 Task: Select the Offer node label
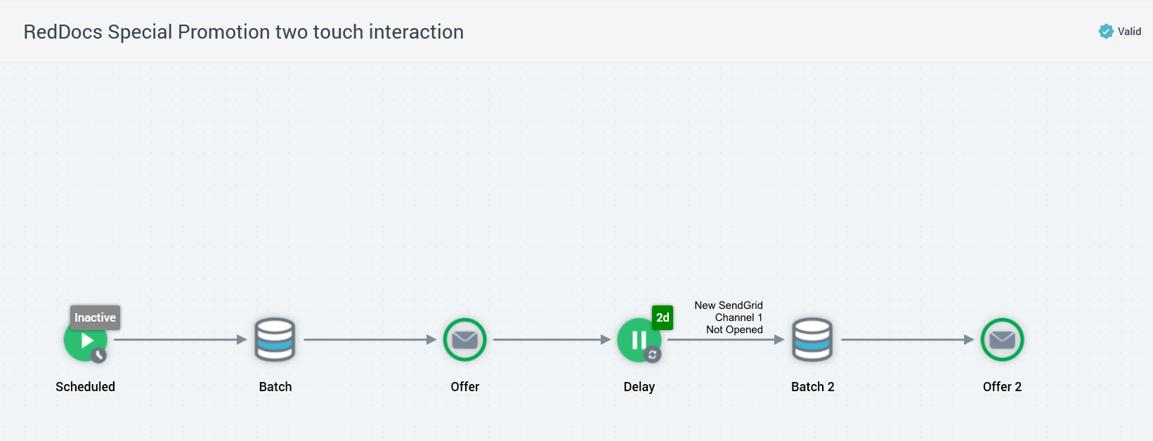click(x=464, y=386)
